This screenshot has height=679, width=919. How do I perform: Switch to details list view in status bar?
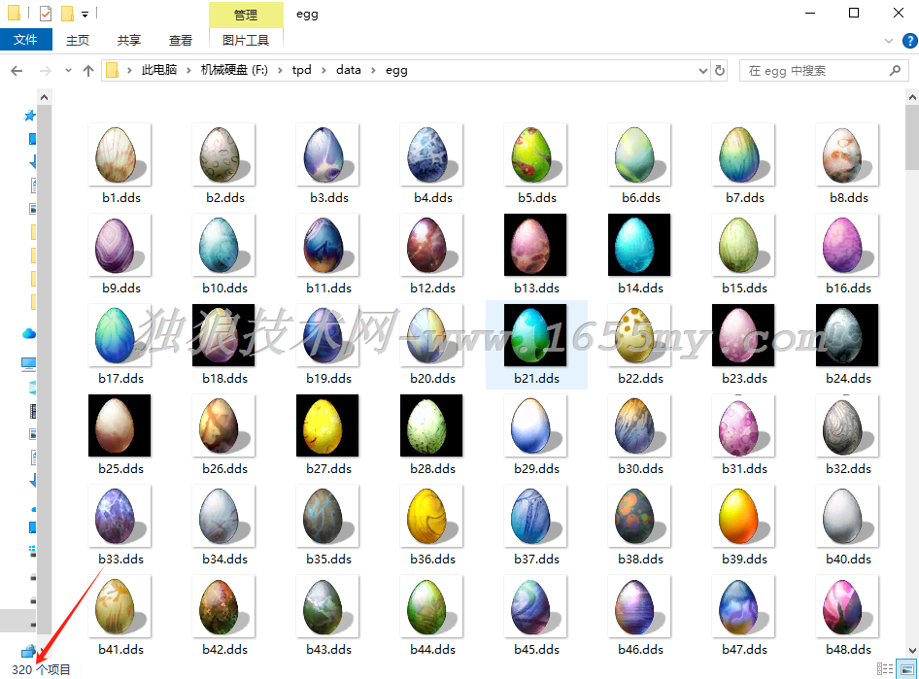click(884, 668)
